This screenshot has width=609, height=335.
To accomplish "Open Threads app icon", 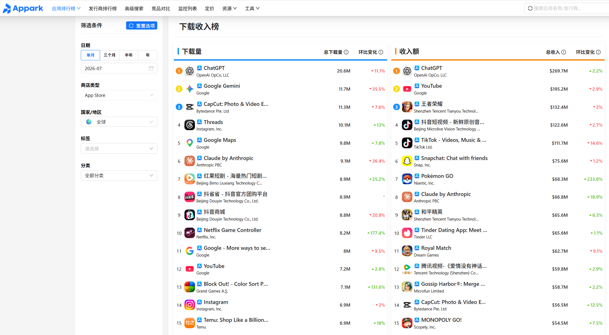I will point(190,125).
